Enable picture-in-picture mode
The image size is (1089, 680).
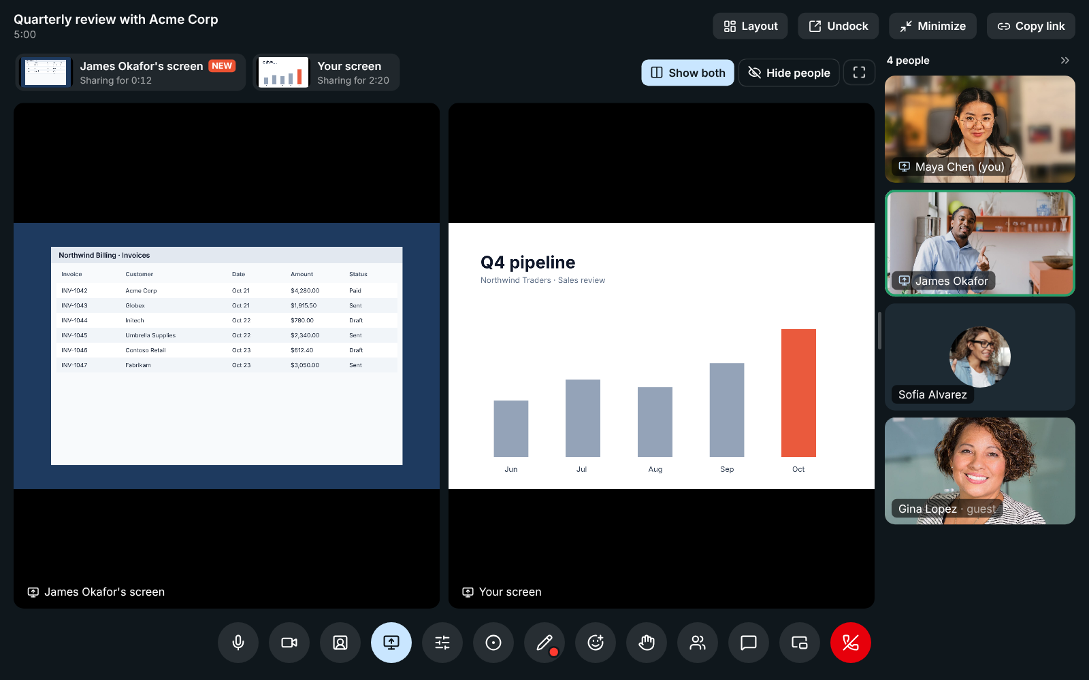tap(800, 643)
